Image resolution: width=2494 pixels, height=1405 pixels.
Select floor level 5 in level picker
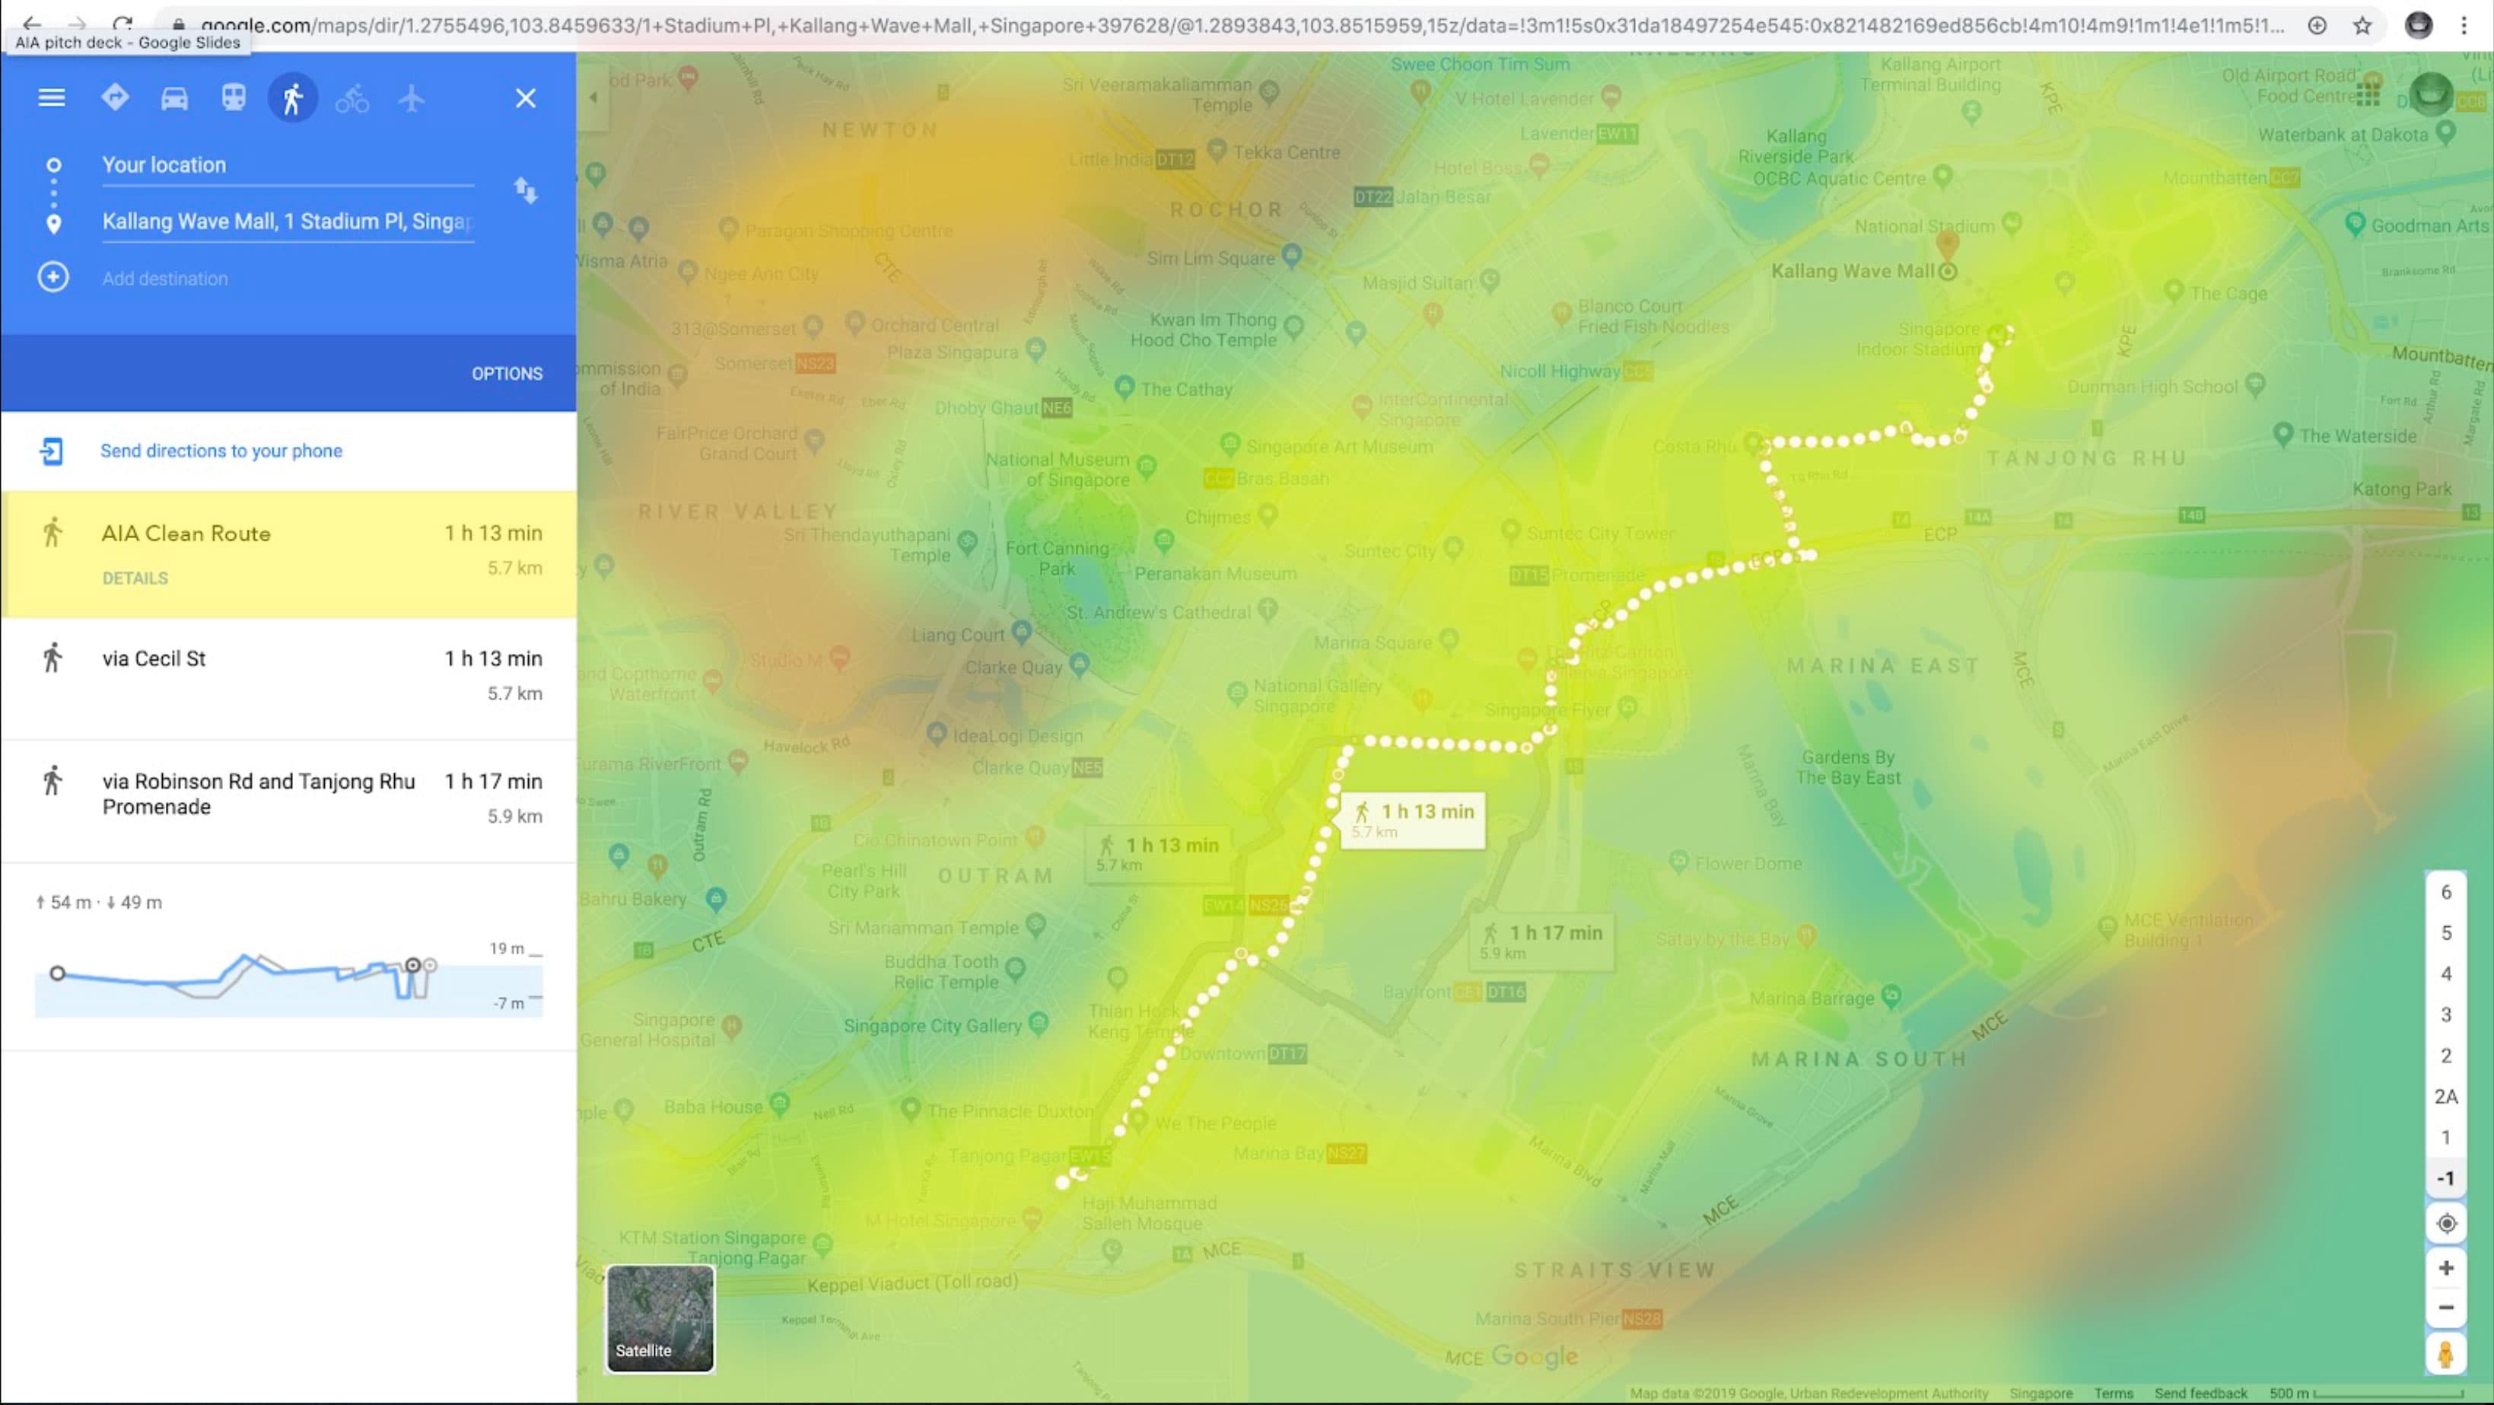[2445, 932]
